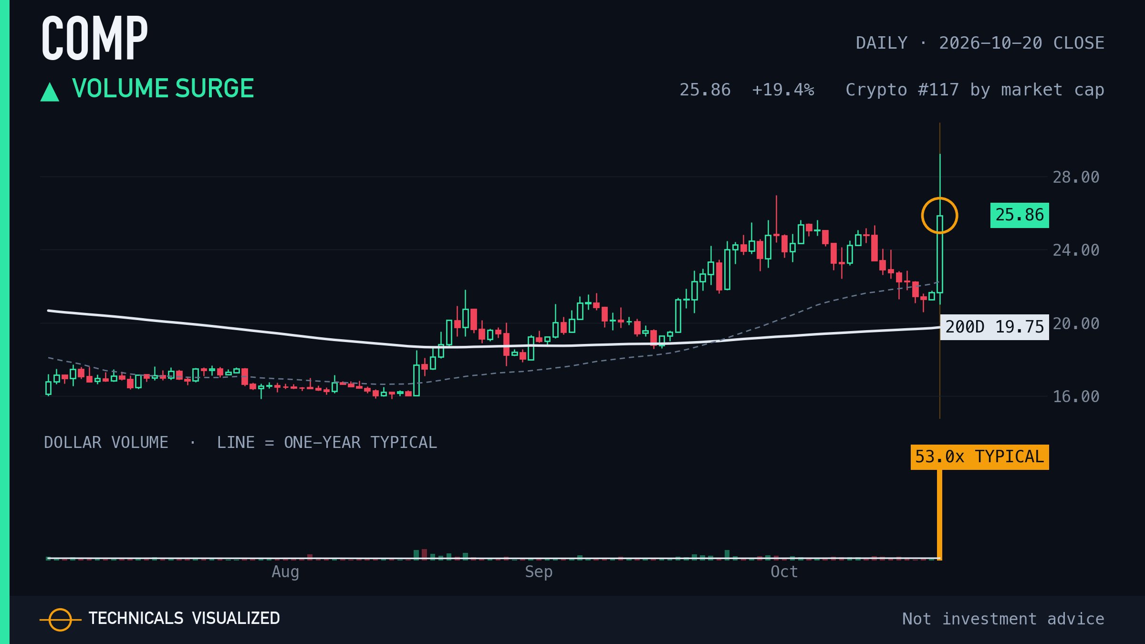Click the green up-triangle surge icon
The width and height of the screenshot is (1145, 644).
[50, 92]
